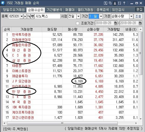Select the IBK투자증권 row
Screen dimensions: 145x132
pos(70,107)
